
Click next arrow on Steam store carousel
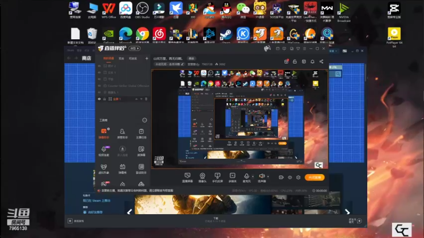point(347,212)
